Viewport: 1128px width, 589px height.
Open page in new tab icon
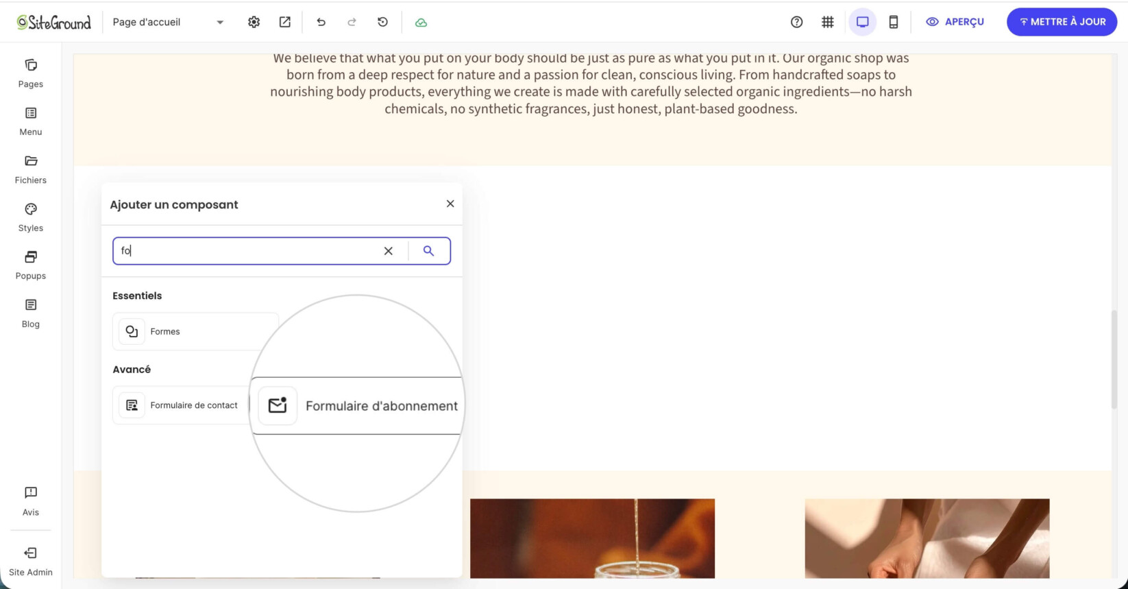pyautogui.click(x=285, y=22)
